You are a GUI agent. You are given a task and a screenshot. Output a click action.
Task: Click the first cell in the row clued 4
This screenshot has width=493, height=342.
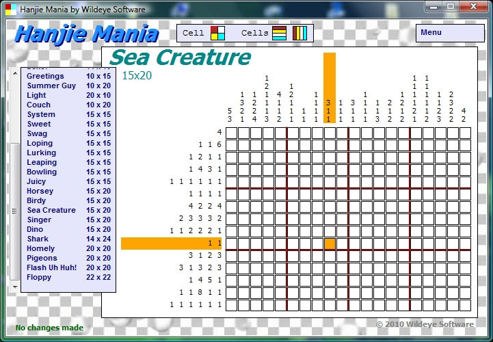(x=231, y=133)
